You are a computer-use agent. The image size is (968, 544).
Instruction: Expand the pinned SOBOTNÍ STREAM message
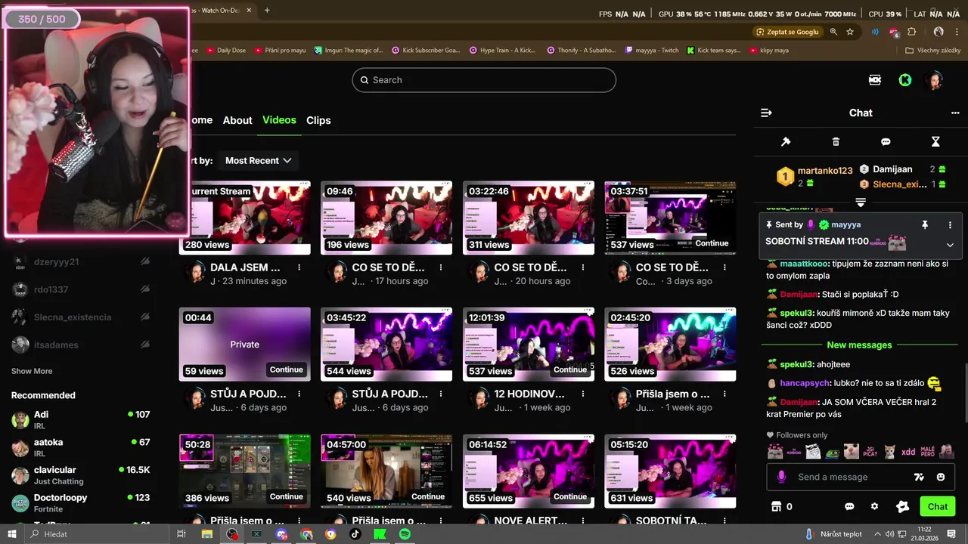tap(950, 245)
